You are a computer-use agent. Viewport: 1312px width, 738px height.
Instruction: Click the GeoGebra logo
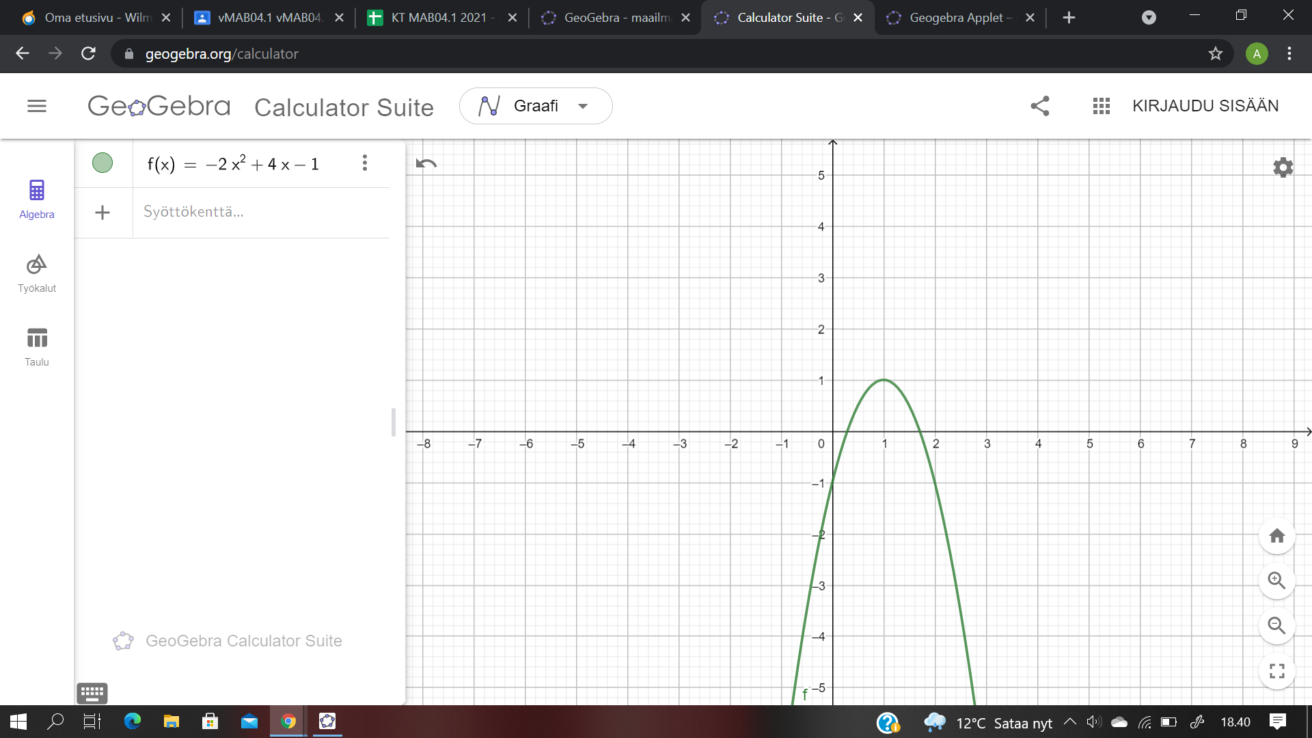[159, 106]
